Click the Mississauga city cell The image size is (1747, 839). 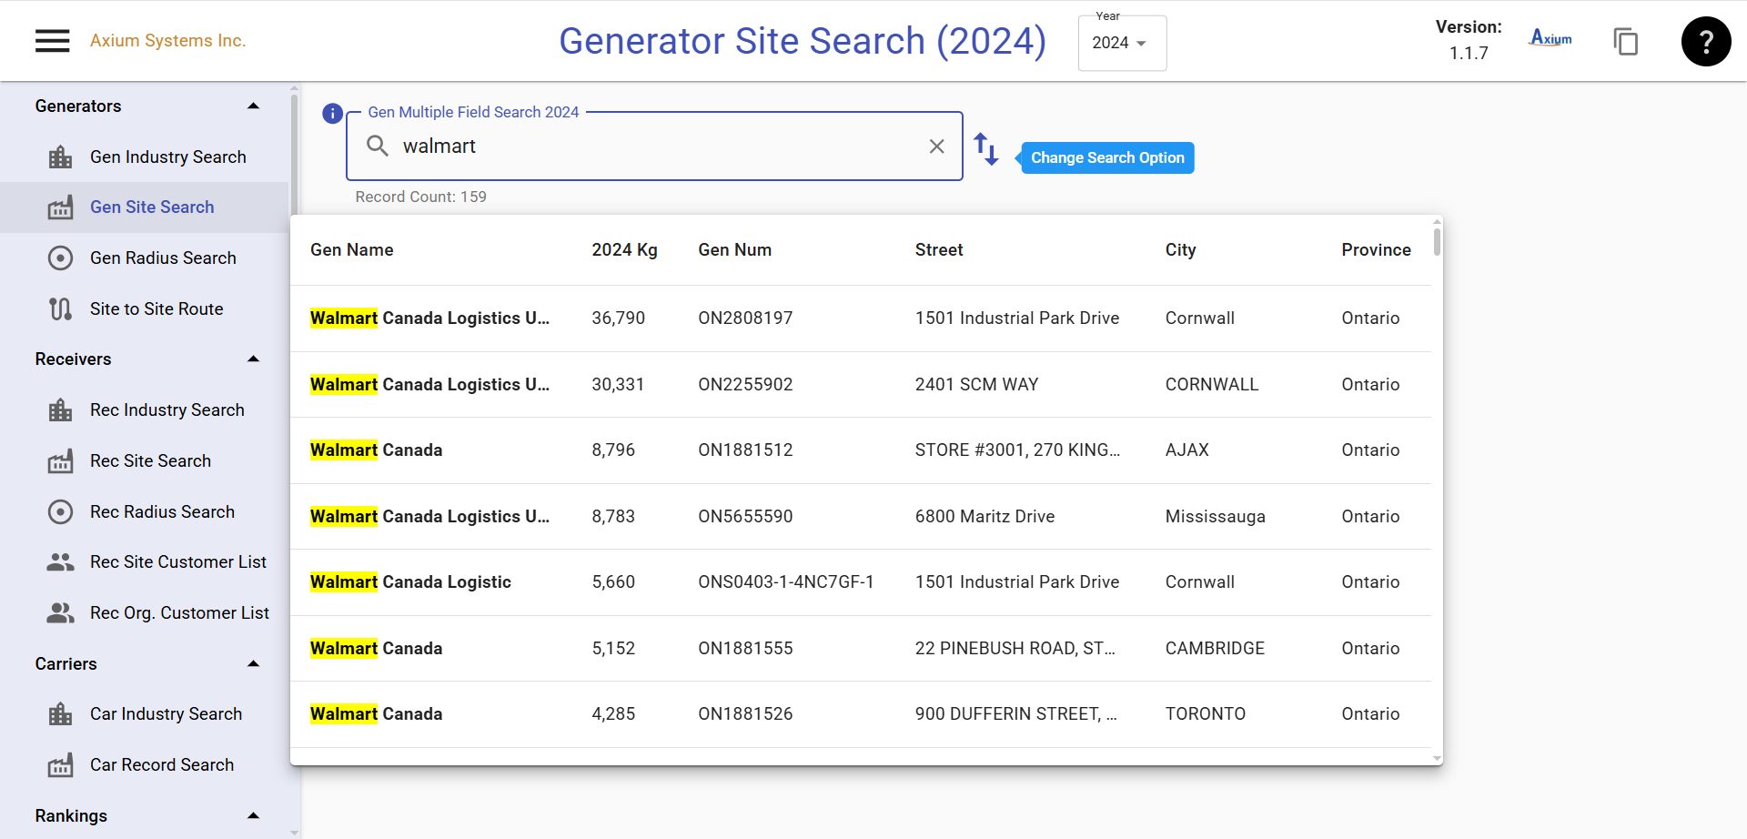point(1215,517)
